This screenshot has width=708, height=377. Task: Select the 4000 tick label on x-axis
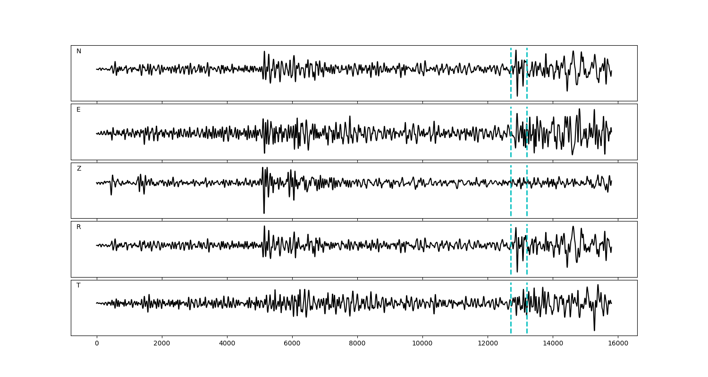click(227, 344)
